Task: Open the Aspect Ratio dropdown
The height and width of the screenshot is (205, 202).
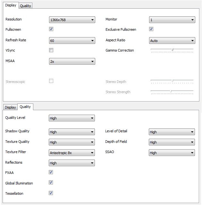Action: (x=172, y=41)
